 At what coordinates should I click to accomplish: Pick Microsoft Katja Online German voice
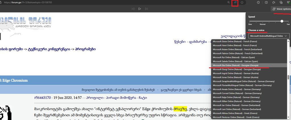(x=250, y=97)
